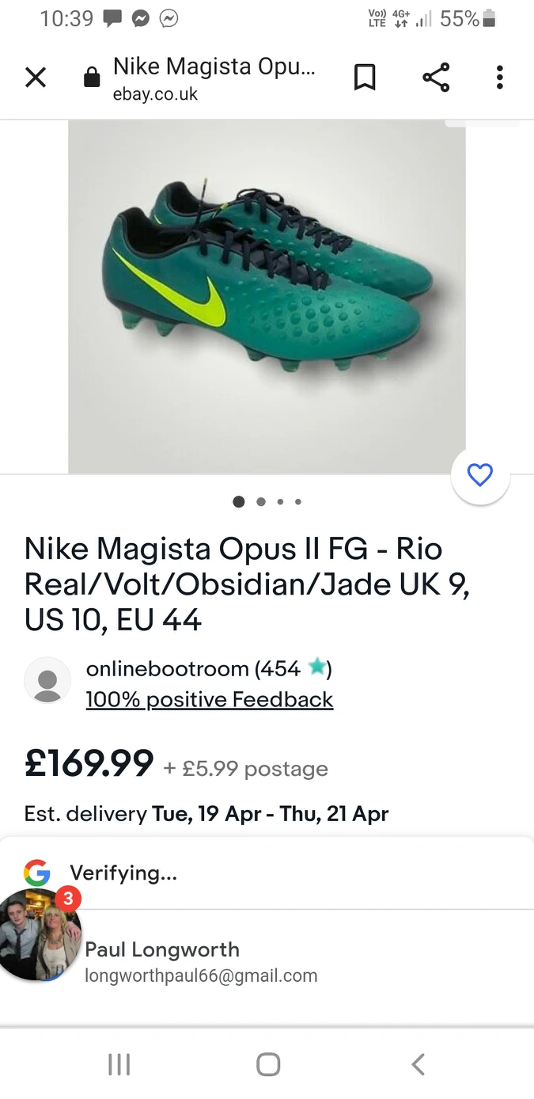Screen dimensions: 534x1099
Task: Open onlinebootroom seller profile
Action: click(x=167, y=669)
